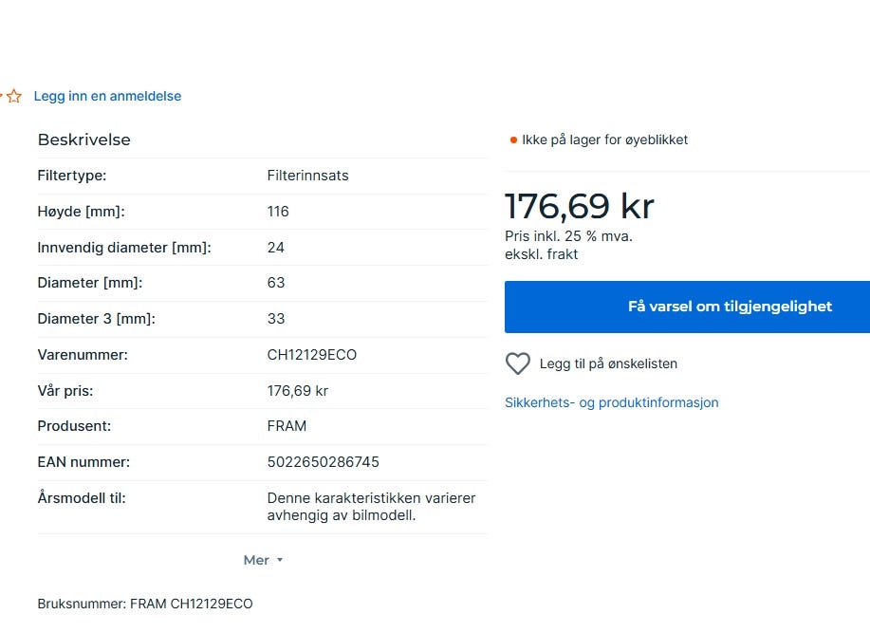Image resolution: width=870 pixels, height=633 pixels.
Task: Open the "Sikkerhets- og produktinformasjon" link
Action: point(611,402)
